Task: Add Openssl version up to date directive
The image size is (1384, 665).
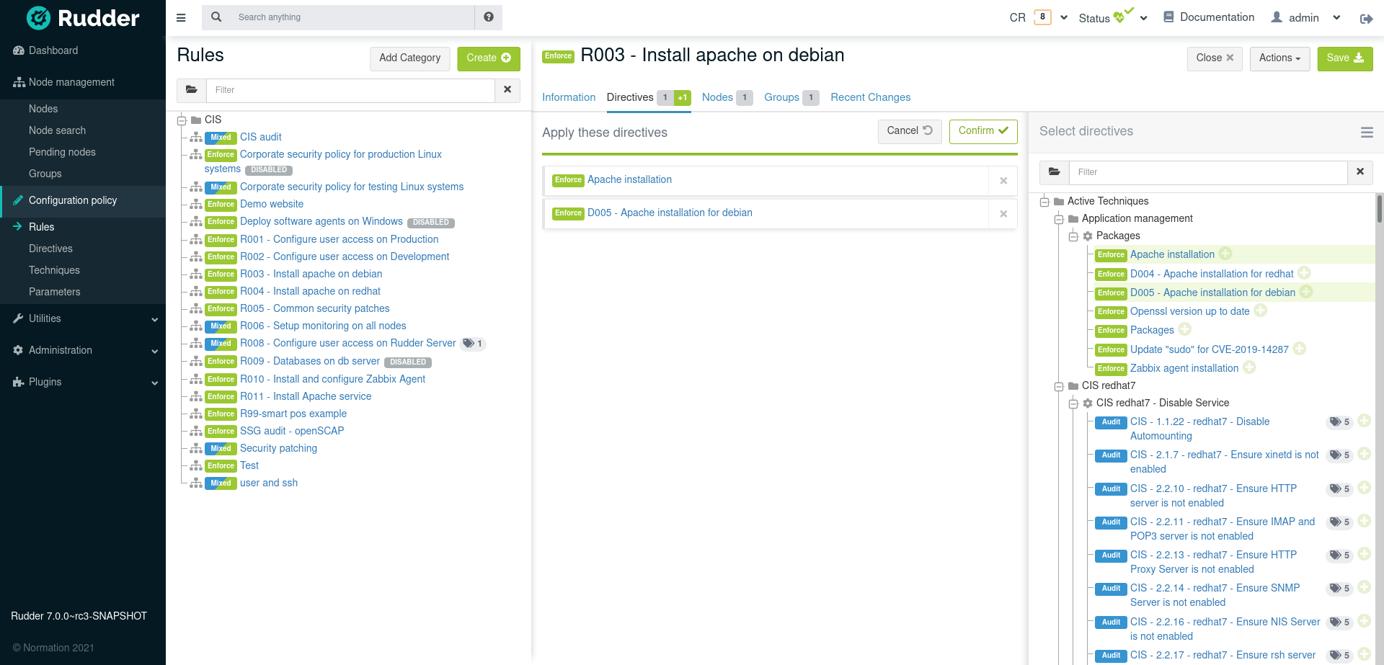Action: point(1261,311)
